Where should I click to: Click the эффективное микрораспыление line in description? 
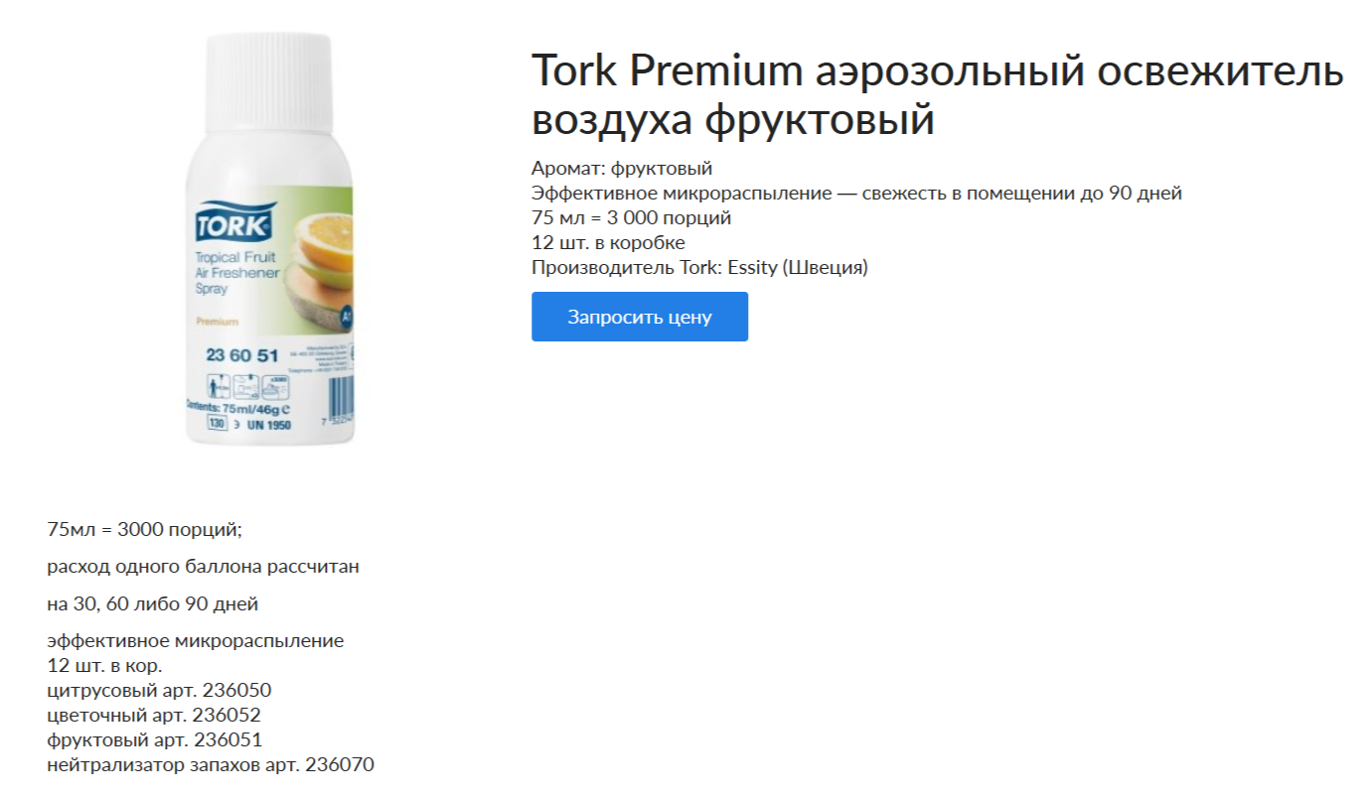click(x=196, y=640)
